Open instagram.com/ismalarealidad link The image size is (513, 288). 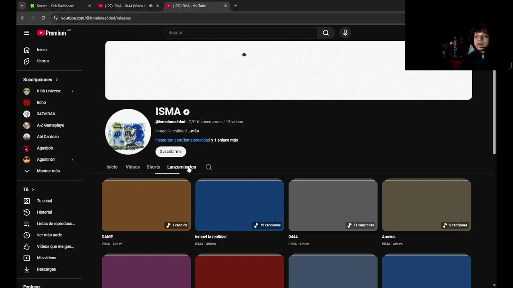[183, 140]
